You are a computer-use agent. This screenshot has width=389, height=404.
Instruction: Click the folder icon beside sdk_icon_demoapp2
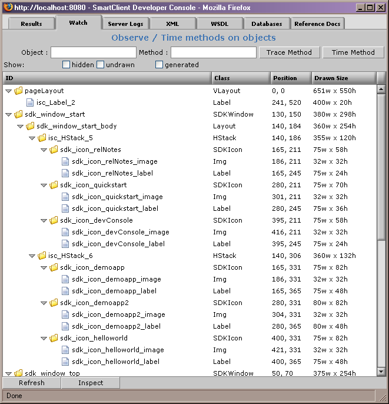54,303
